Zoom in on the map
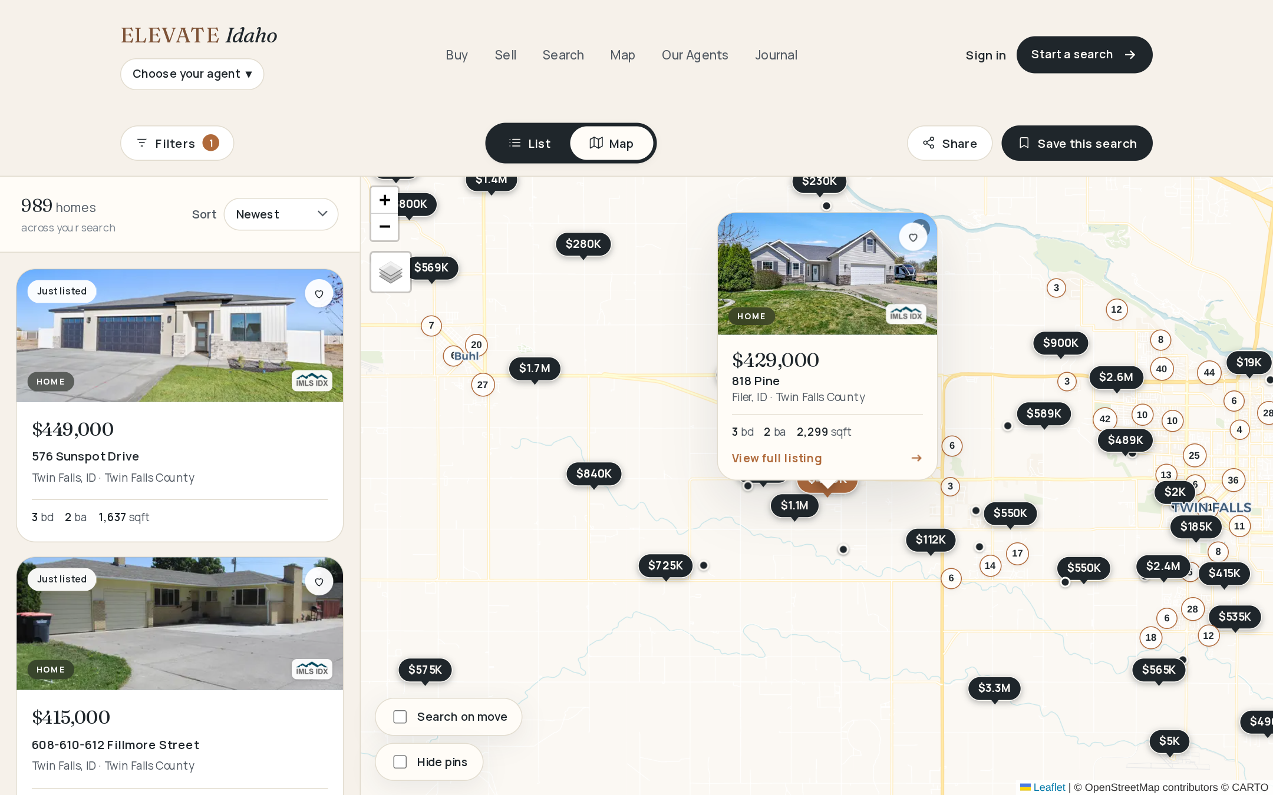The height and width of the screenshot is (795, 1273). click(x=384, y=200)
